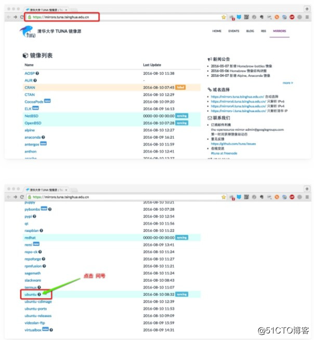
Task: Open the antergos mirror link
Action: (x=32, y=144)
